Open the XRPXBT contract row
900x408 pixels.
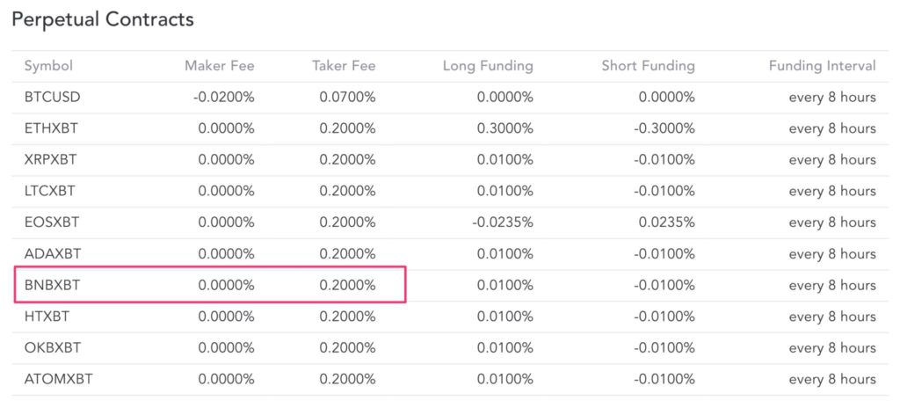point(51,160)
